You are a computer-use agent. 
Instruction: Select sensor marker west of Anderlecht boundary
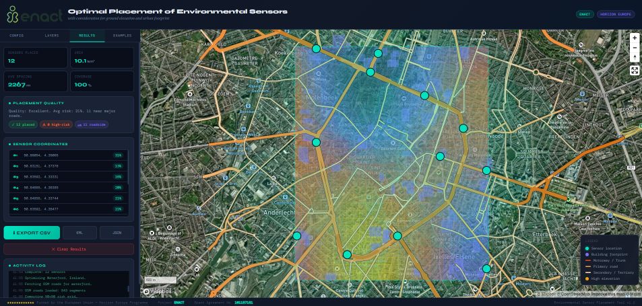coord(297,236)
